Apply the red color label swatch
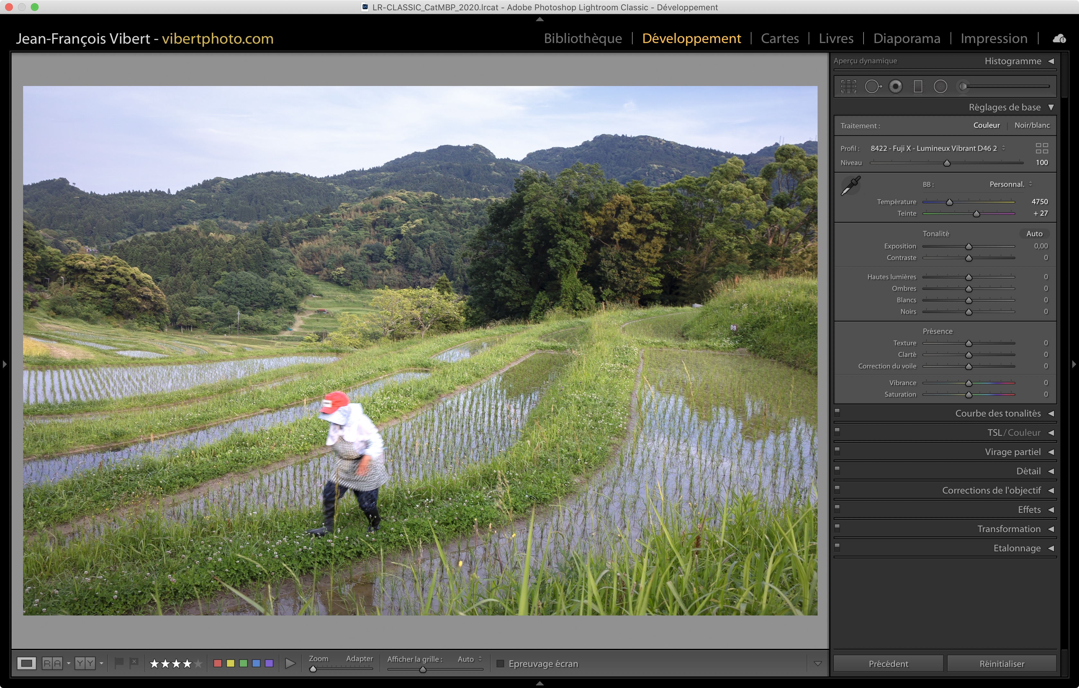The width and height of the screenshot is (1079, 688). coord(218,663)
